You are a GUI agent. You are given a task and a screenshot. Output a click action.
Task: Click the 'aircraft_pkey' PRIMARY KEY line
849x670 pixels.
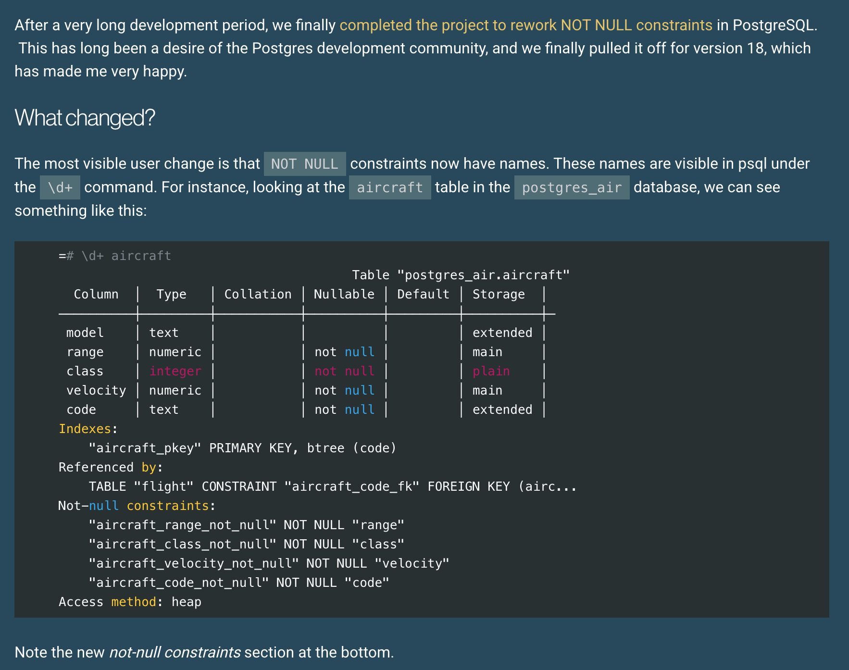(x=243, y=448)
